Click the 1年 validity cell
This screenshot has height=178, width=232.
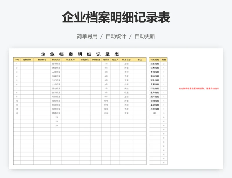(x=106, y=64)
